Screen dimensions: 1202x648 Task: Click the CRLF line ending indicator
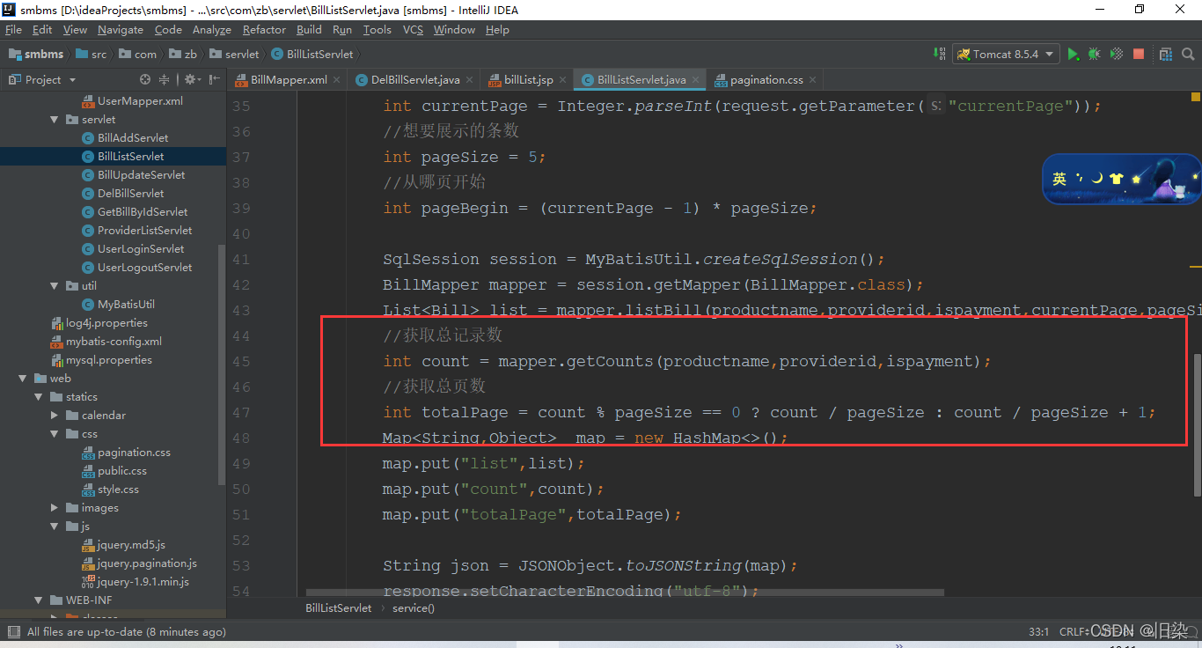tap(1074, 631)
